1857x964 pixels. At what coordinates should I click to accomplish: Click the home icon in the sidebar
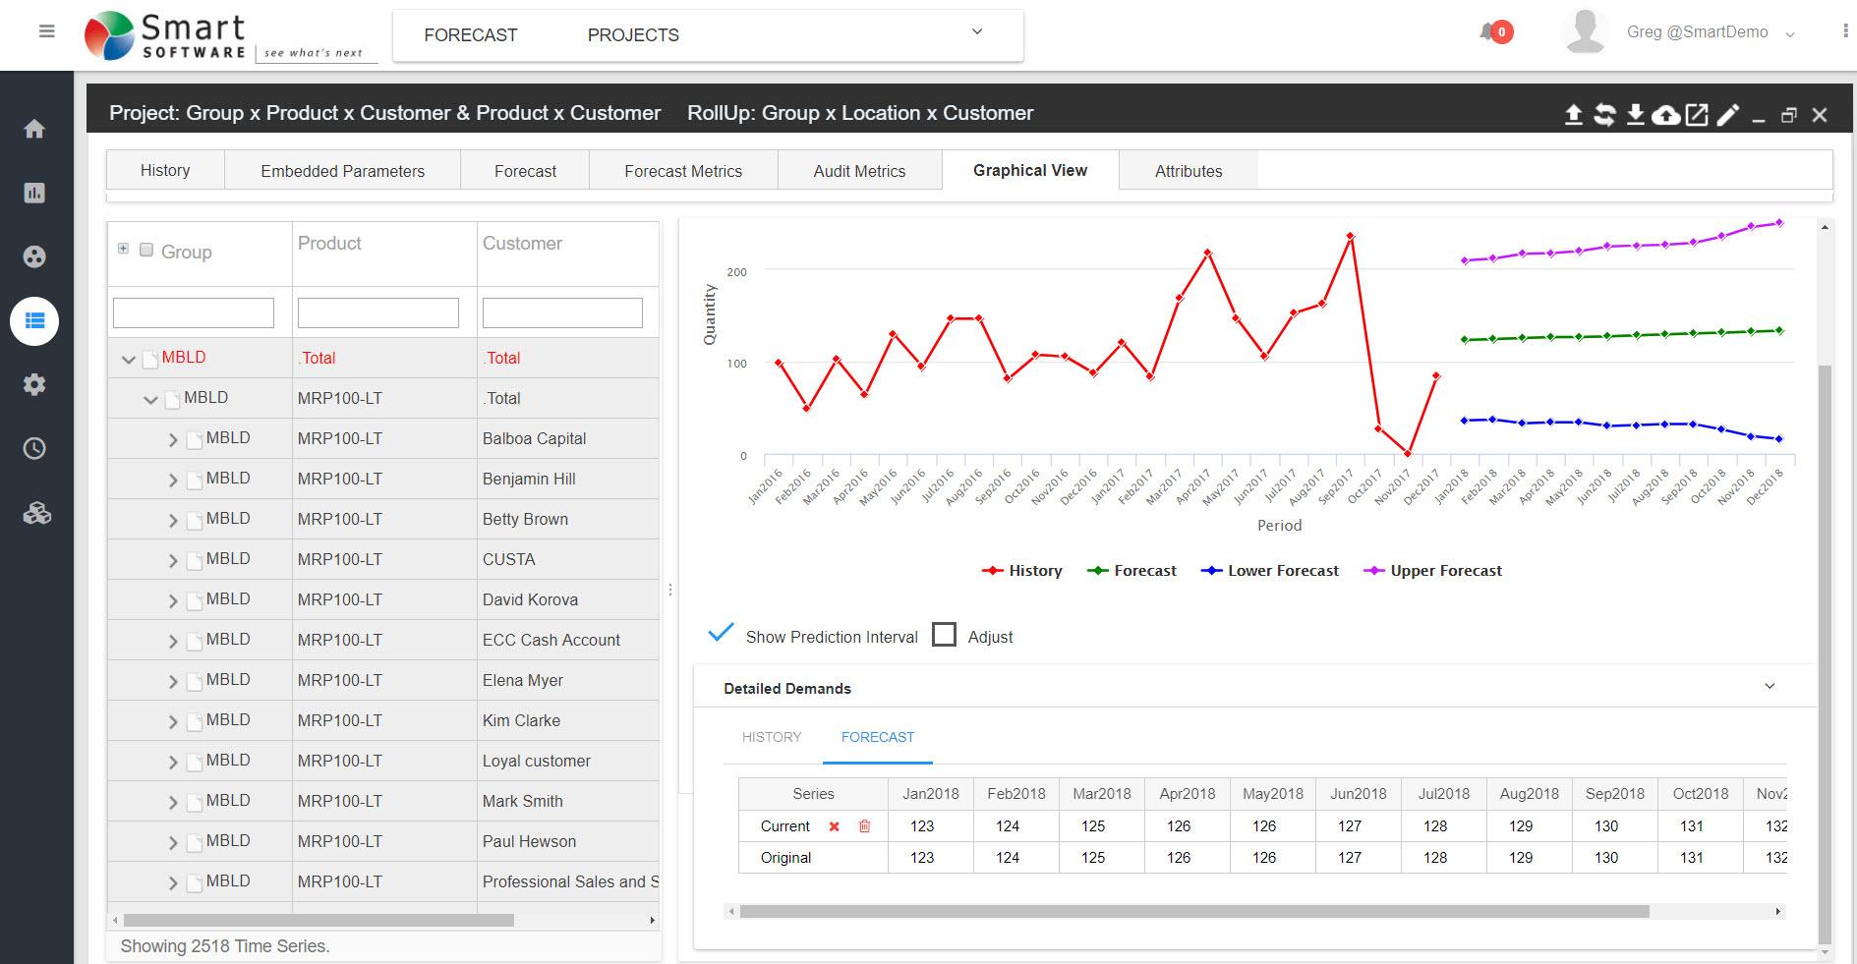coord(34,129)
